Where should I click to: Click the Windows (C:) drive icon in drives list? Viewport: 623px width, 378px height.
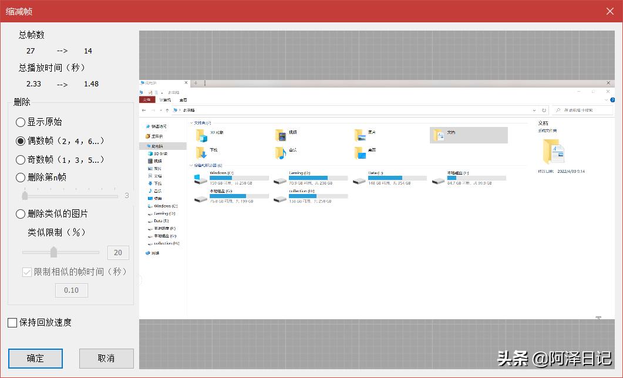click(201, 179)
